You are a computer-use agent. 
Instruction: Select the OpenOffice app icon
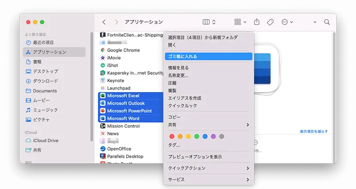[x=103, y=149]
